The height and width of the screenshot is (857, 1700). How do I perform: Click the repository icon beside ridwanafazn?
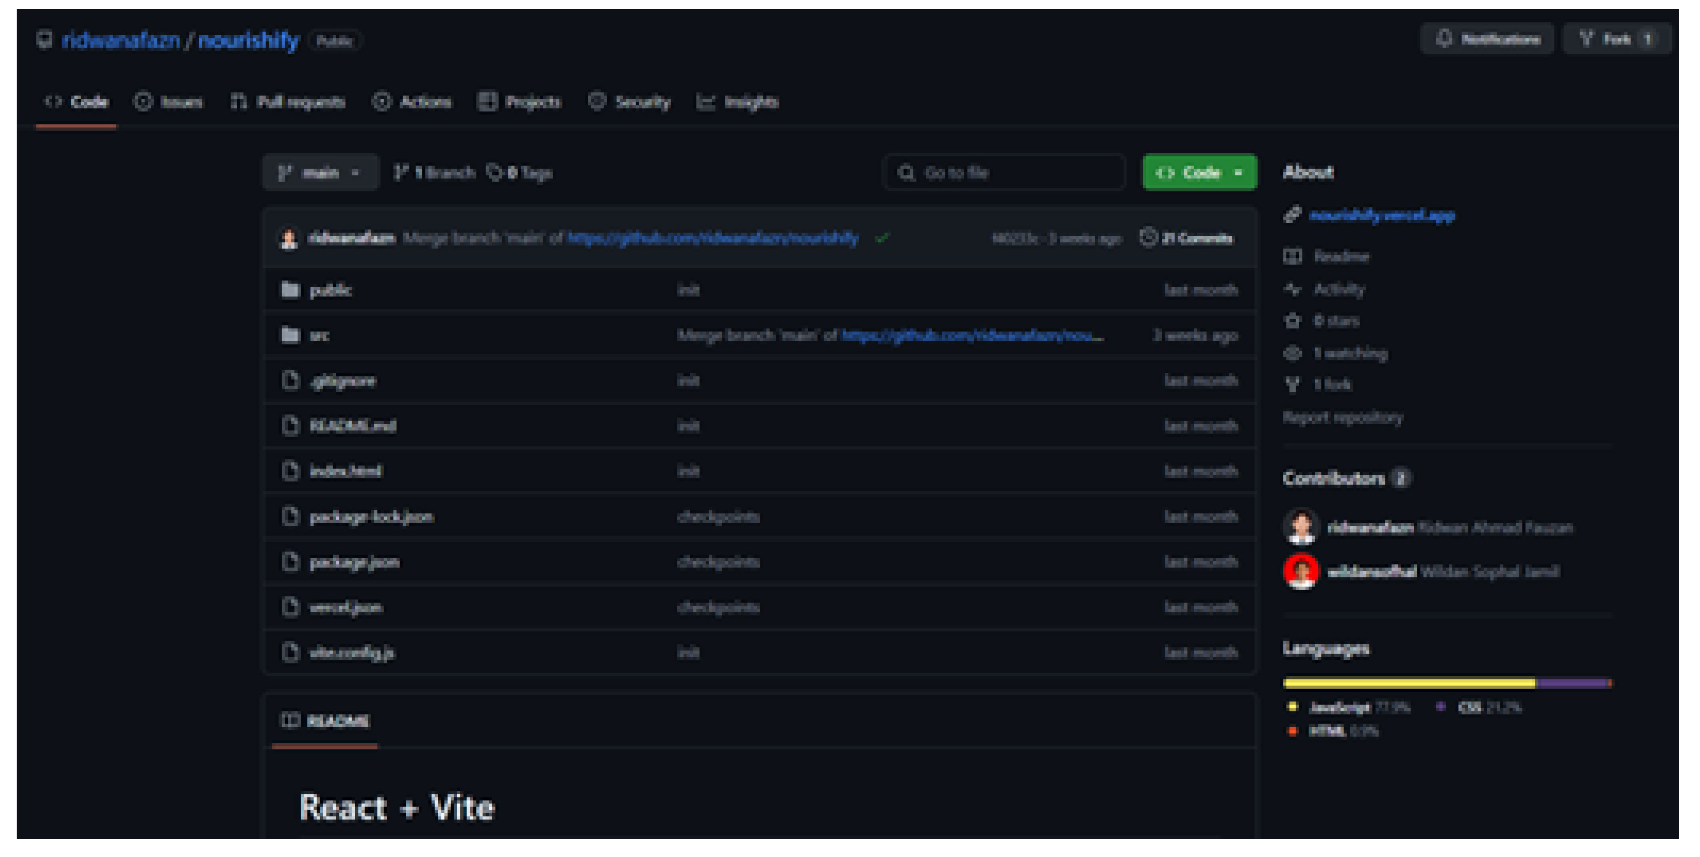coord(44,40)
